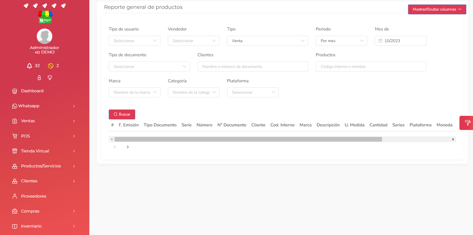
Task: Open the Tipo de usuario dropdown
Action: pos(134,41)
